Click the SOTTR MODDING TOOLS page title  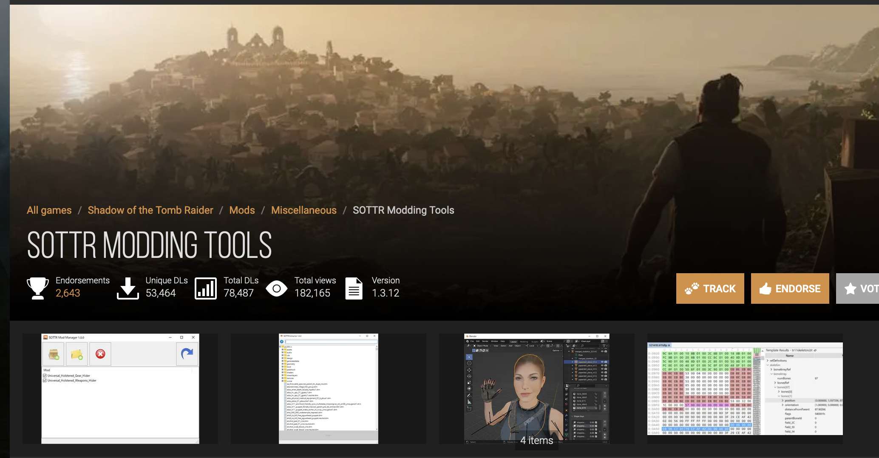[x=149, y=245]
